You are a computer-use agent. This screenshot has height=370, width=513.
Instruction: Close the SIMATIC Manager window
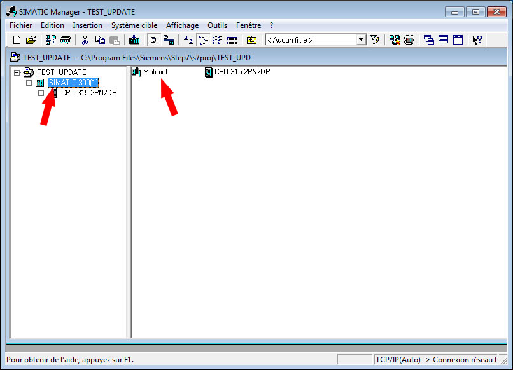[496, 12]
